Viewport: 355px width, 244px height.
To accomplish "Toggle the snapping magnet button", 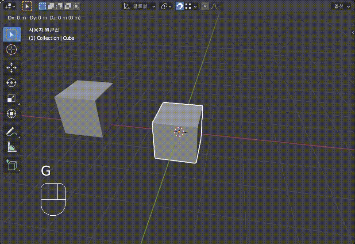I will pyautogui.click(x=180, y=6).
